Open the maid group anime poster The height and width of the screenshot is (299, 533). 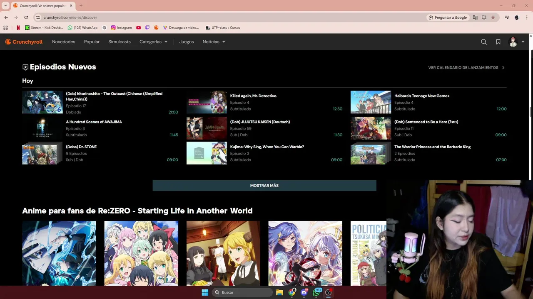tap(141, 253)
